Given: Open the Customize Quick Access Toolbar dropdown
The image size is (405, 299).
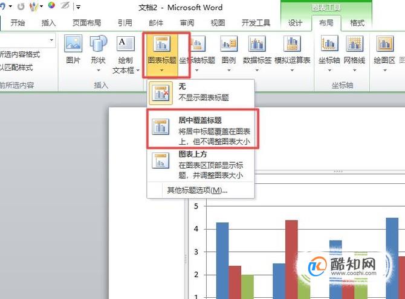Looking at the screenshot, I should tap(78, 7).
